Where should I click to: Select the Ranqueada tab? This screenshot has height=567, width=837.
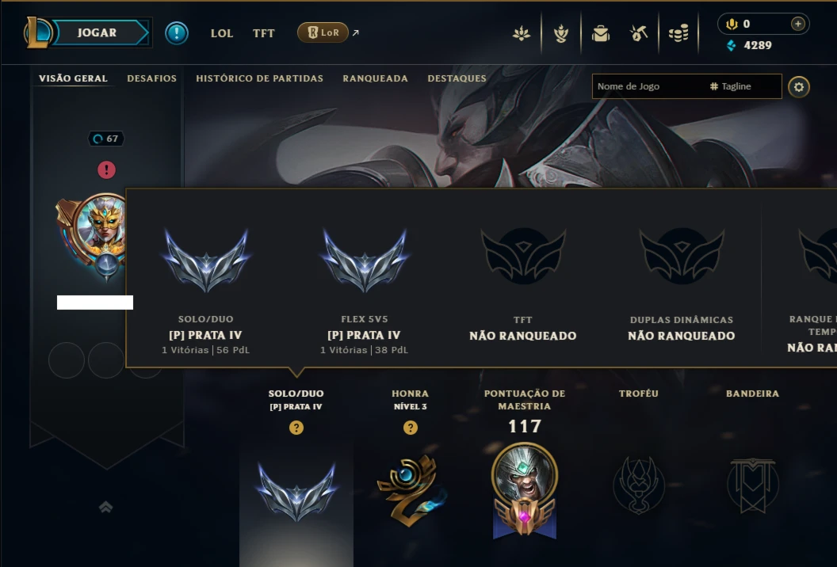[375, 78]
